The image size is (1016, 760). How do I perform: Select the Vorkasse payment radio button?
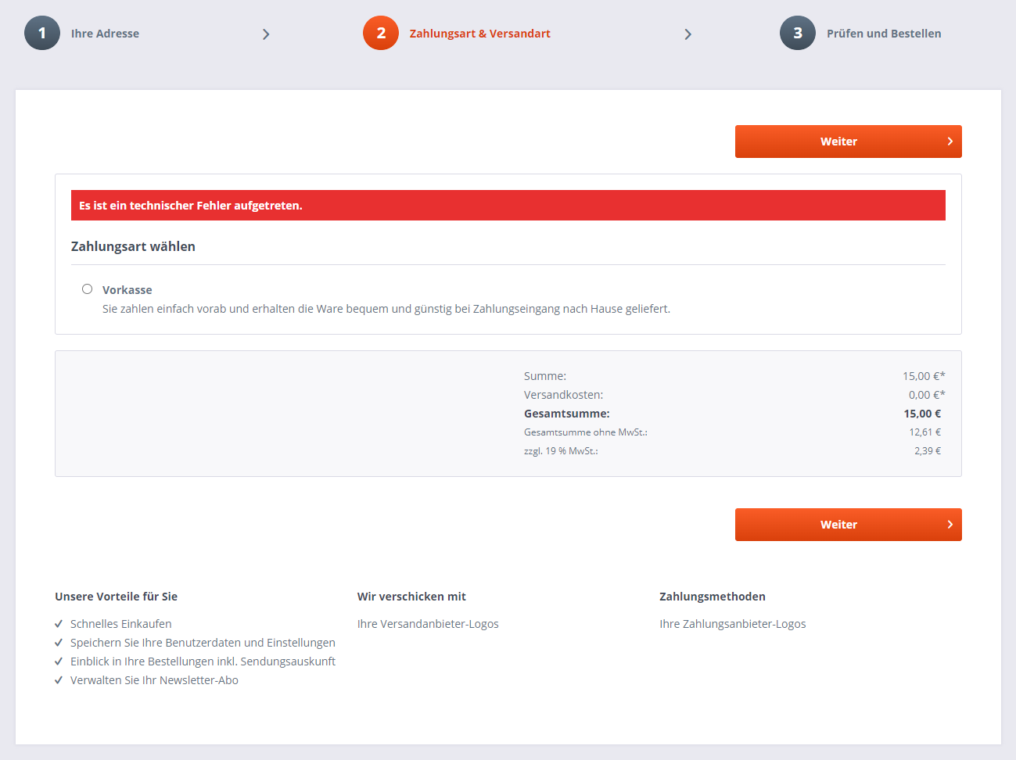point(88,289)
